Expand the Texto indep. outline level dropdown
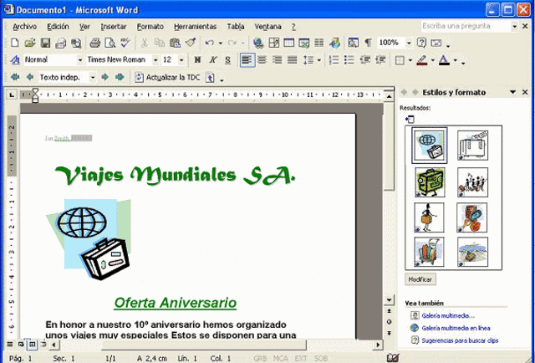 click(x=93, y=78)
